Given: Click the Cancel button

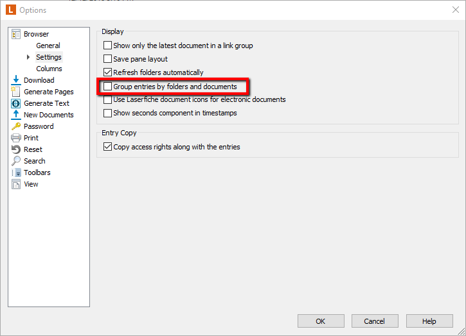Looking at the screenshot, I should [375, 321].
